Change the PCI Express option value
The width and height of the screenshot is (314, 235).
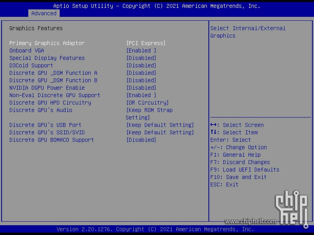(x=146, y=43)
